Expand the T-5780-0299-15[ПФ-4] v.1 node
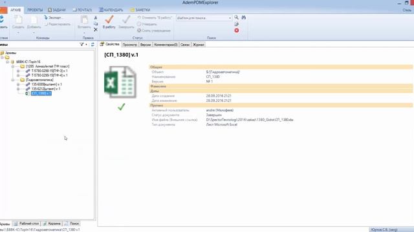 point(18,75)
